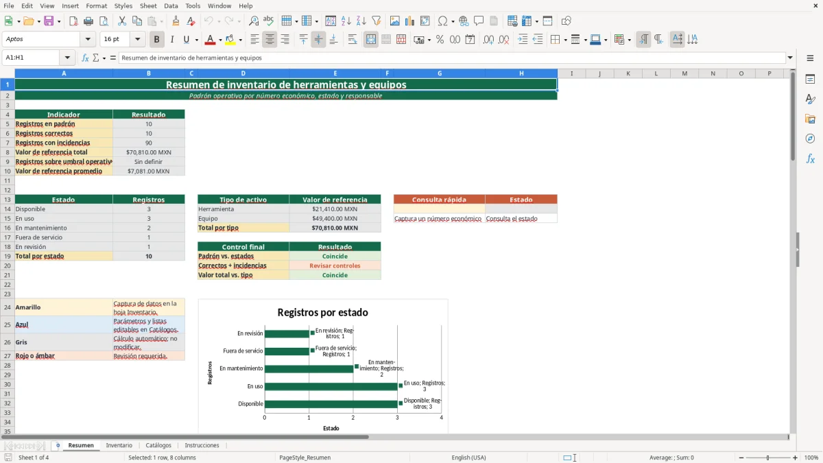Open background color dropdown arrow
This screenshot has width=823, height=463.
(239, 40)
